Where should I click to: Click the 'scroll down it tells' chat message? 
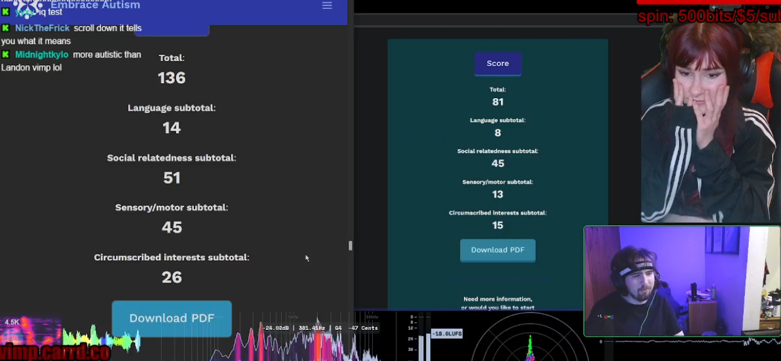pos(108,28)
